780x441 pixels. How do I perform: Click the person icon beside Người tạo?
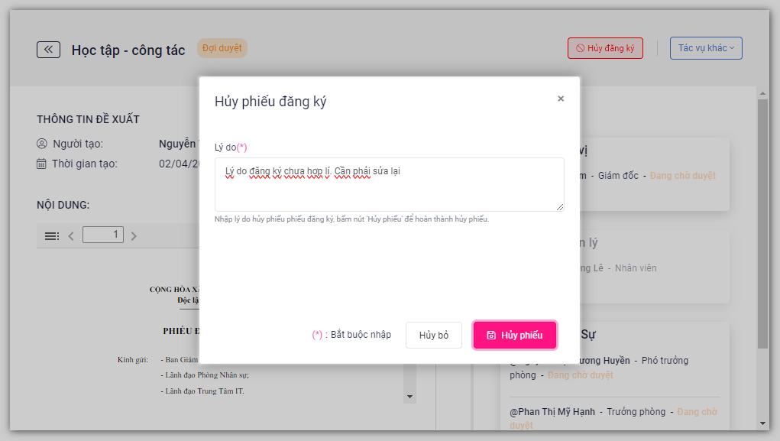[x=42, y=144]
